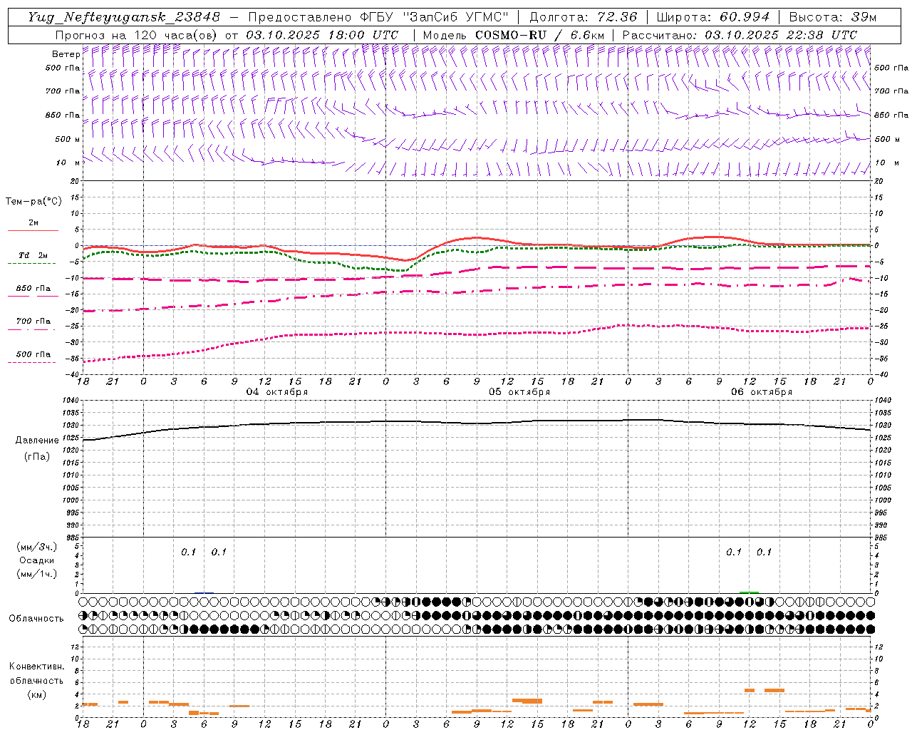Click the 05 октября date label
Viewport: 912px width, 730px height.
click(x=519, y=392)
